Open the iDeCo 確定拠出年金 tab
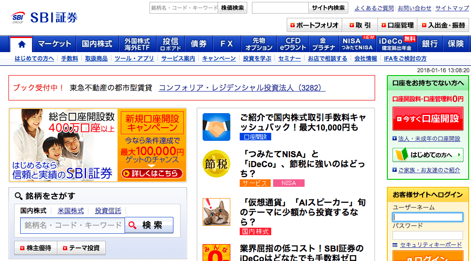Viewport: 471px width, 261px height. (x=397, y=44)
